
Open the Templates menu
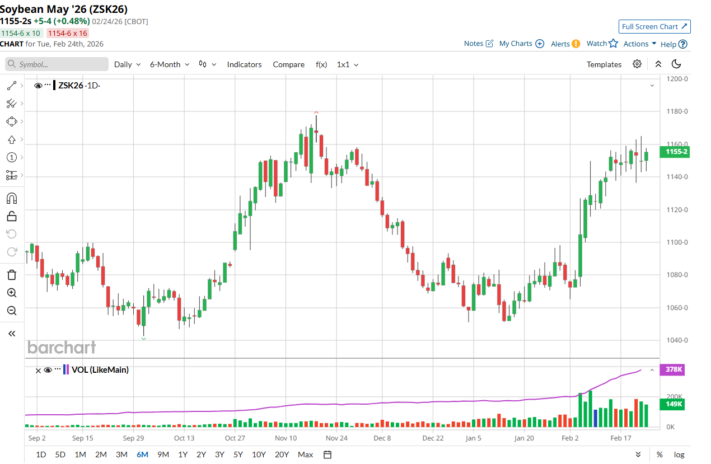[604, 64]
